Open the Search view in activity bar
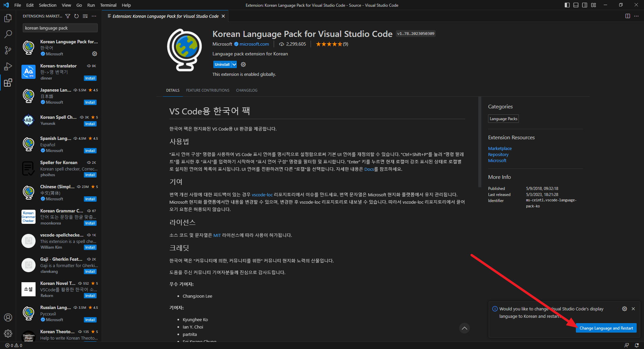 [8, 34]
